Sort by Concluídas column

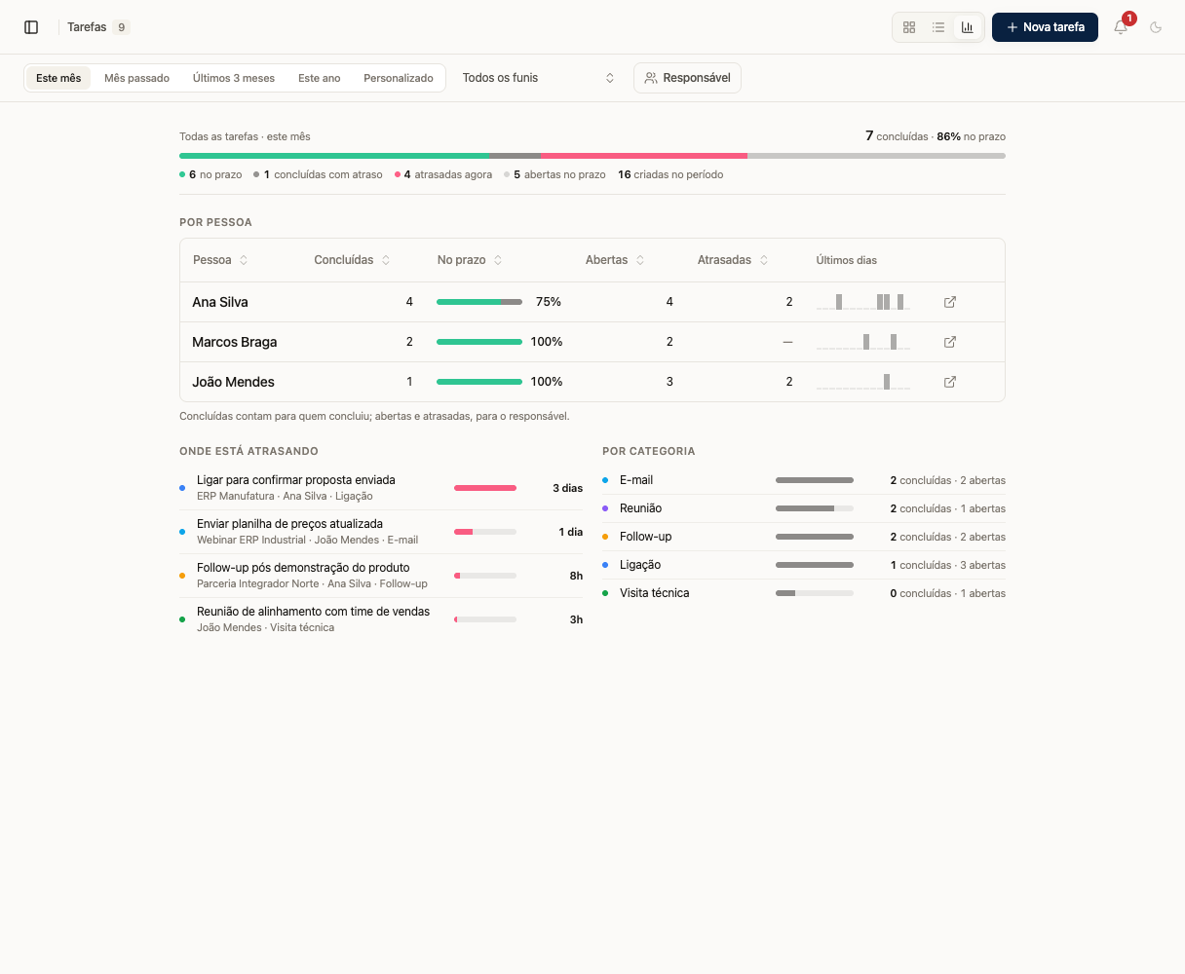tap(352, 260)
